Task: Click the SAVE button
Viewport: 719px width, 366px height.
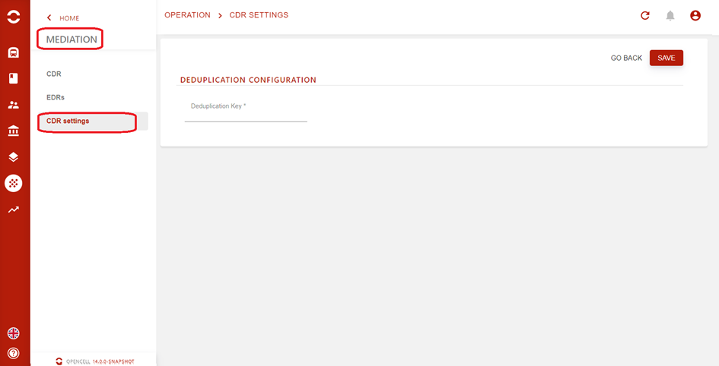Action: [x=667, y=58]
